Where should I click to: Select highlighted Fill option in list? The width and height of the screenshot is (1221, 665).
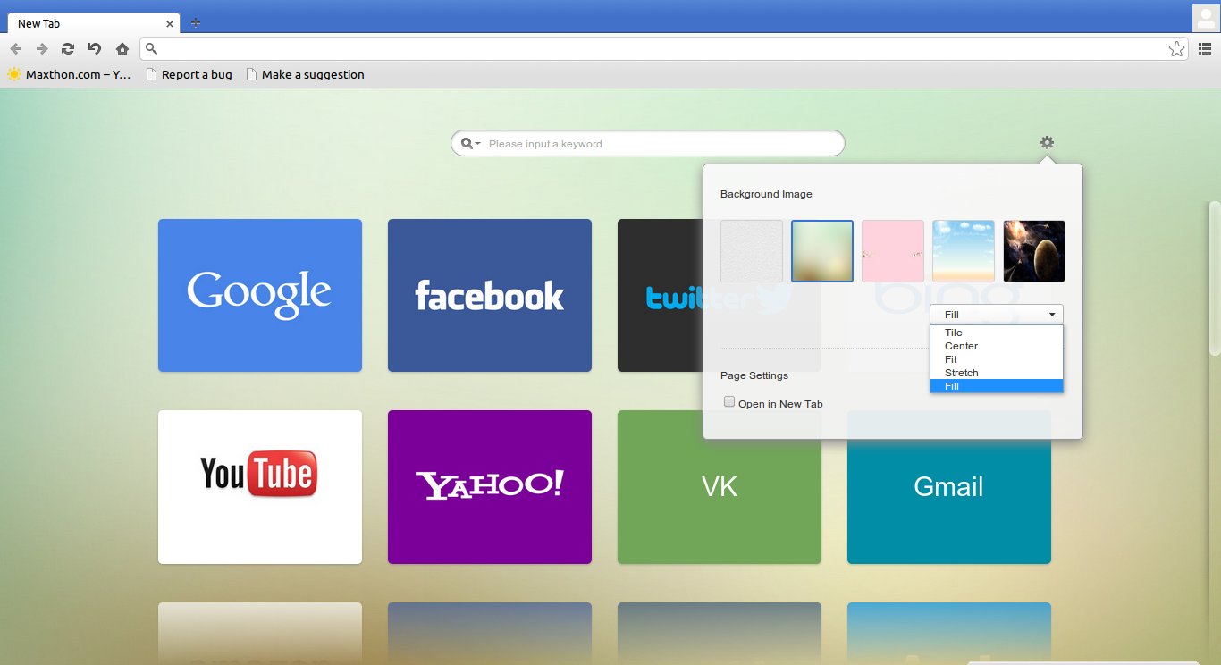997,386
